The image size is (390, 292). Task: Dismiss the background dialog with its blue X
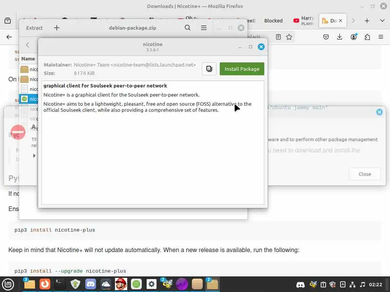[x=379, y=112]
